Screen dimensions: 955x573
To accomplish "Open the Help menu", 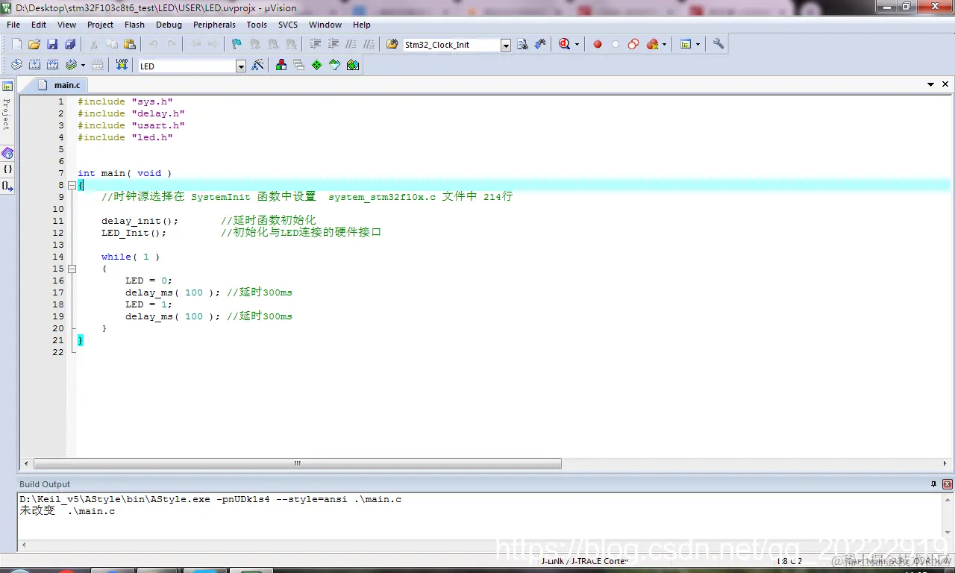I will click(x=362, y=25).
